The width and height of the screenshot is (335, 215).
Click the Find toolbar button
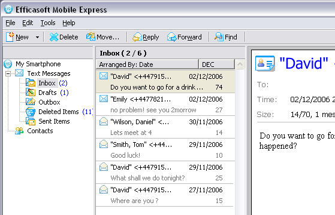pos(226,37)
